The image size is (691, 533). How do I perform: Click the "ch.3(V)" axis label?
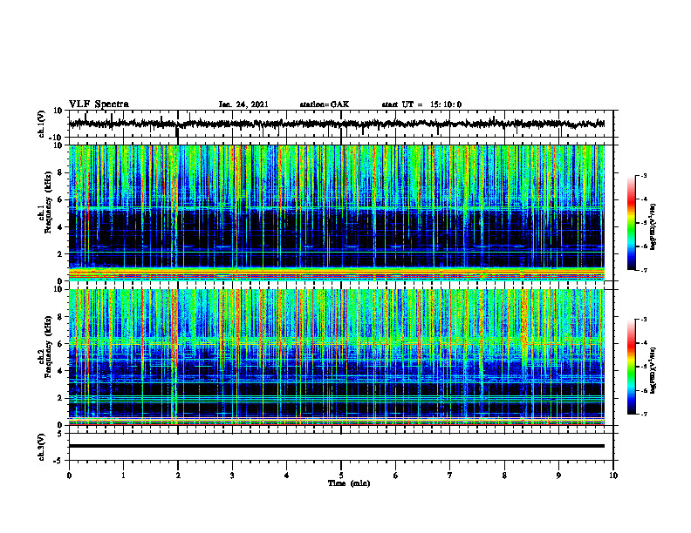point(41,447)
